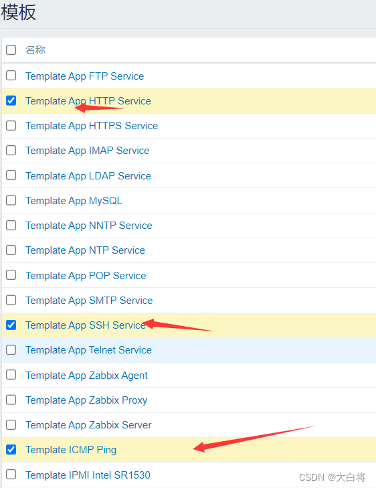Check the Template App NTP Service checkbox
This screenshot has height=488, width=376.
11,250
